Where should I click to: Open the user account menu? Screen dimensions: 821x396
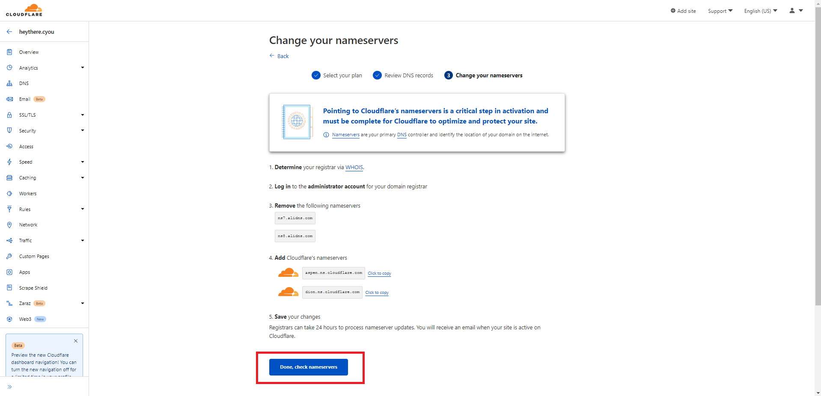click(796, 11)
